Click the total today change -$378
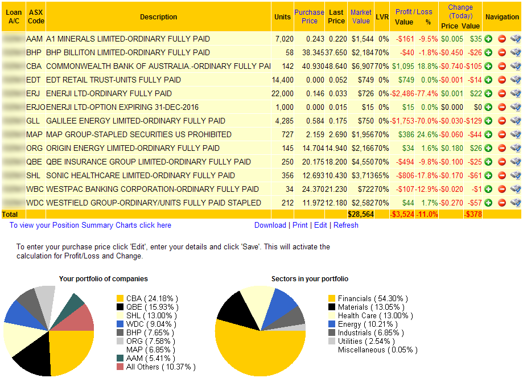523x378 pixels. coord(473,214)
